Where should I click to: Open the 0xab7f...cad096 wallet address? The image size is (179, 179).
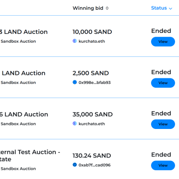(95, 165)
